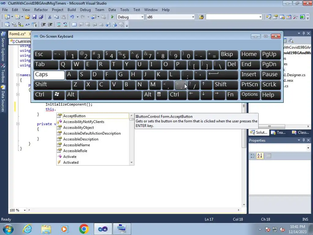Click the Navigate Backward icon
Image resolution: width=313 pixels, height=235 pixels.
(94, 17)
